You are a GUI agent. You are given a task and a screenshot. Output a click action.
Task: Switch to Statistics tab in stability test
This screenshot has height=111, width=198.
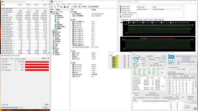pyautogui.click(x=161, y=20)
